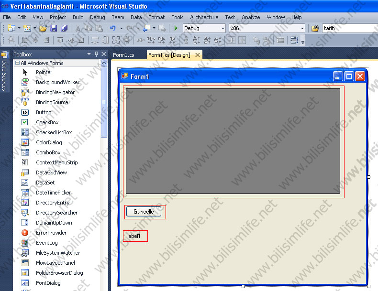Close the Form1.cs [Design] tab
The width and height of the screenshot is (378, 291).
198,55
